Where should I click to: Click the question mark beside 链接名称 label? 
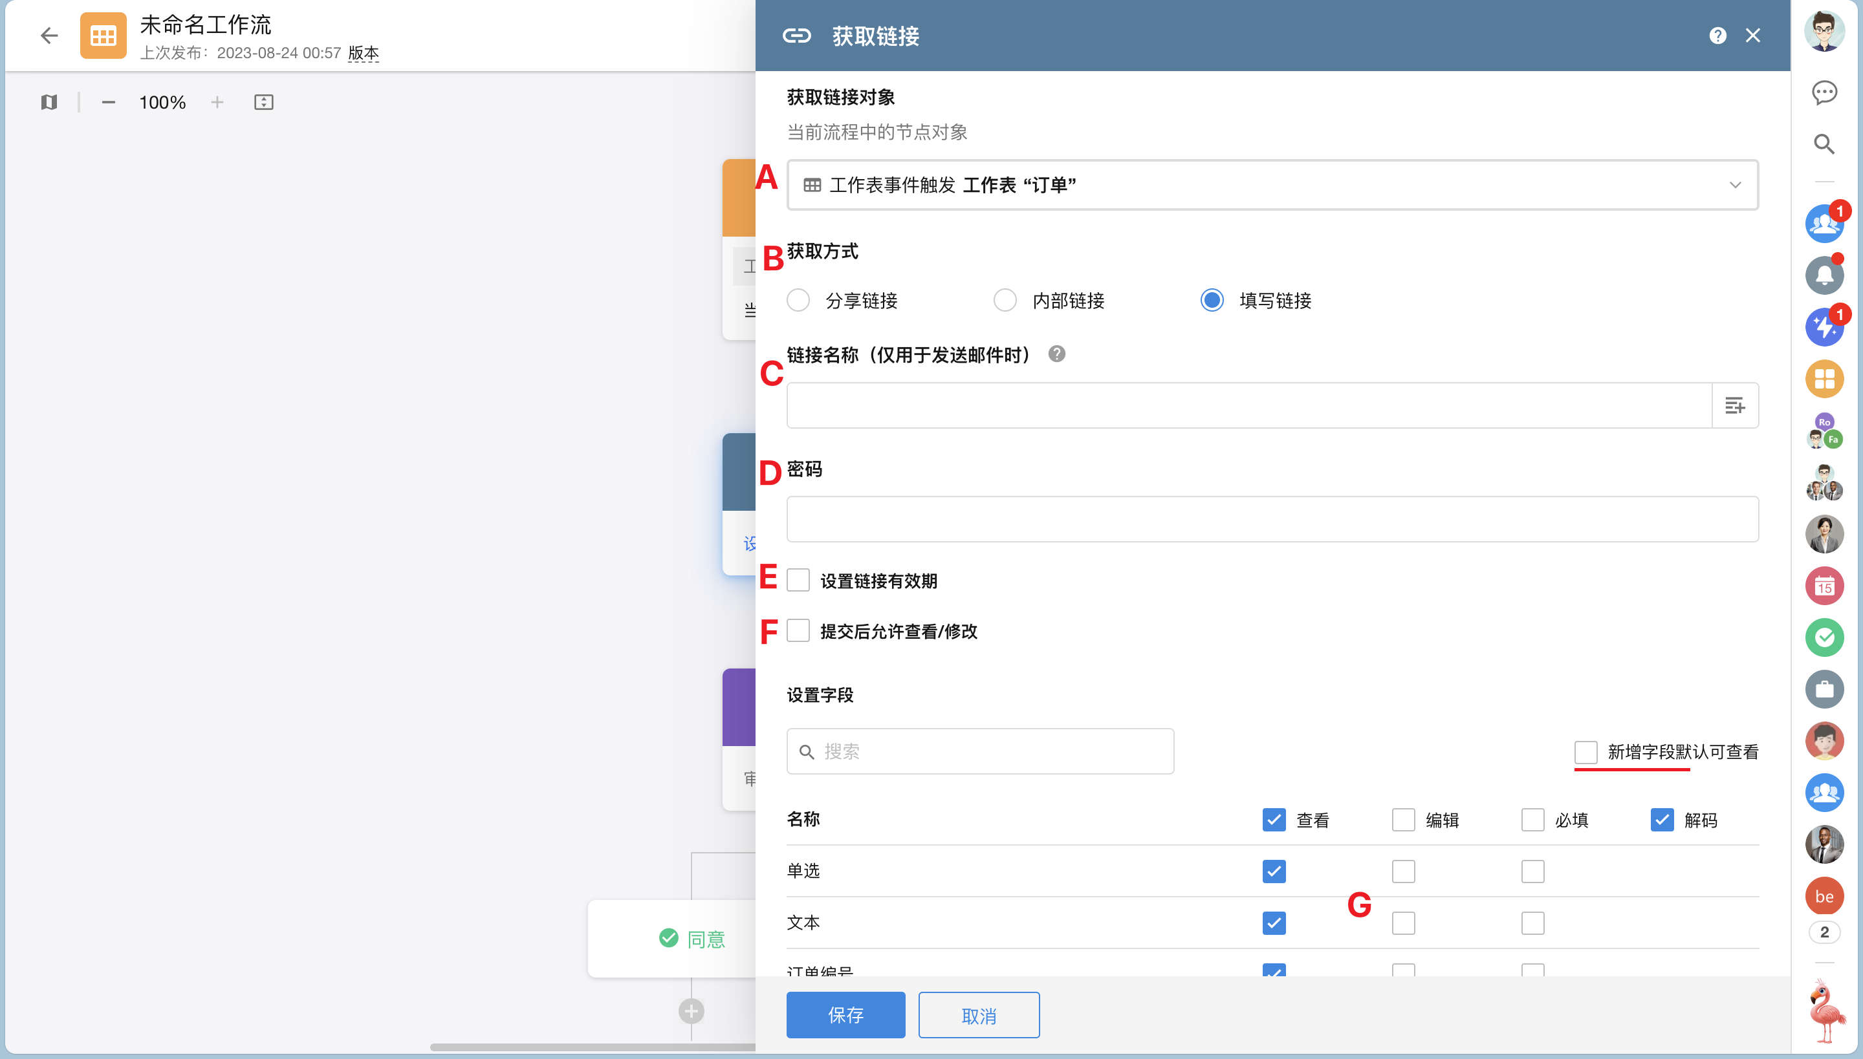(1057, 354)
